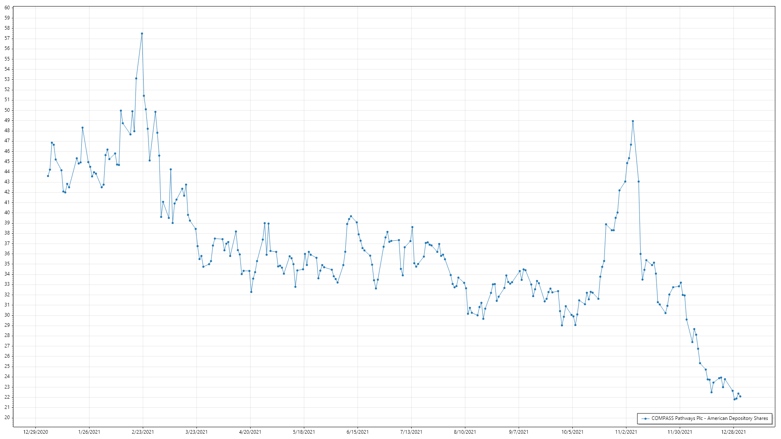Screen dimensions: 781x439
Task: Click the 11/2/2021 x-axis date label
Action: (x=626, y=432)
